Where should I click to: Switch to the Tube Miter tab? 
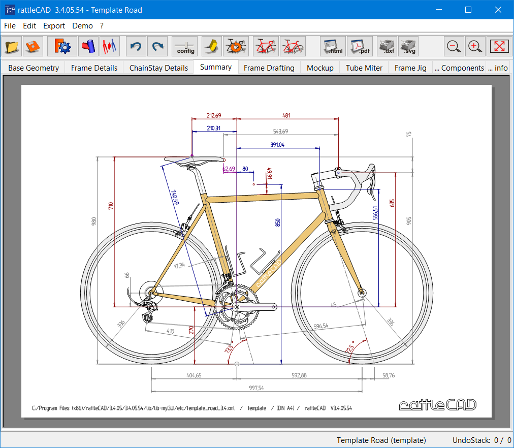364,68
